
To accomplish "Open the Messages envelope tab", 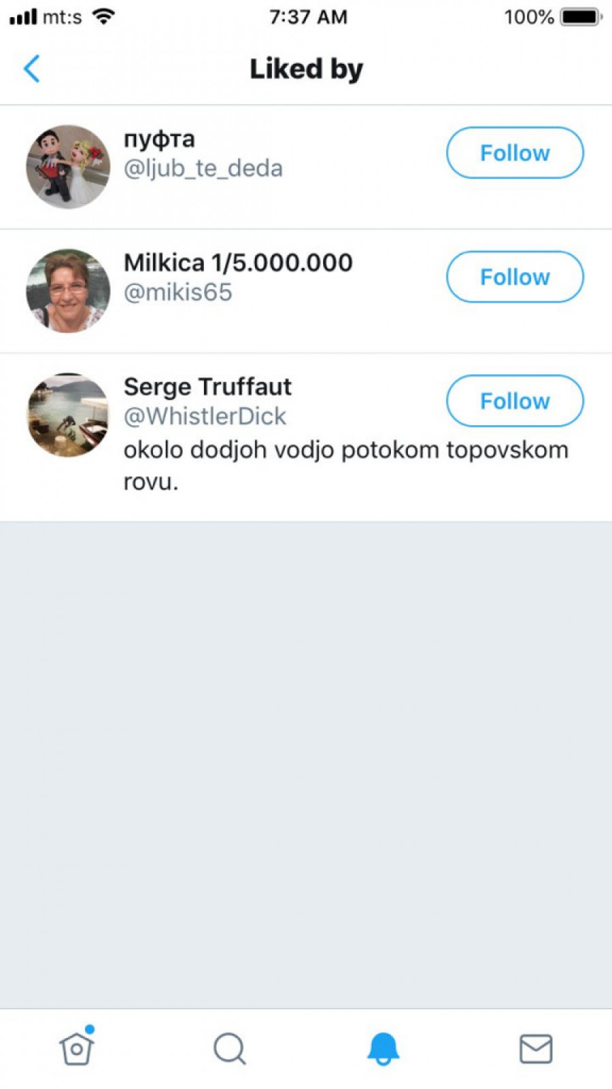I will pyautogui.click(x=536, y=1048).
